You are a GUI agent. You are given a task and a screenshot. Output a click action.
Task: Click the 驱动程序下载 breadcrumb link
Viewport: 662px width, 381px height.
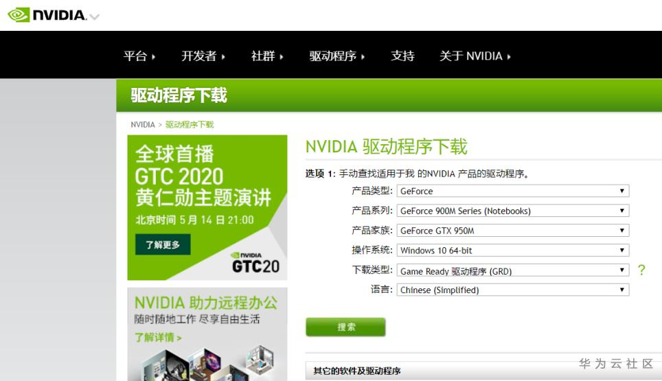(190, 124)
